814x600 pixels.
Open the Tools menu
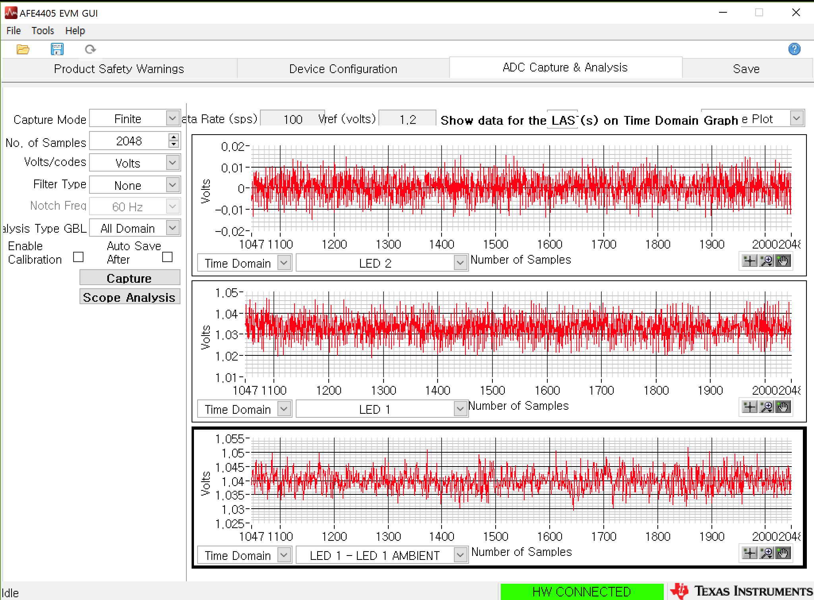click(43, 31)
